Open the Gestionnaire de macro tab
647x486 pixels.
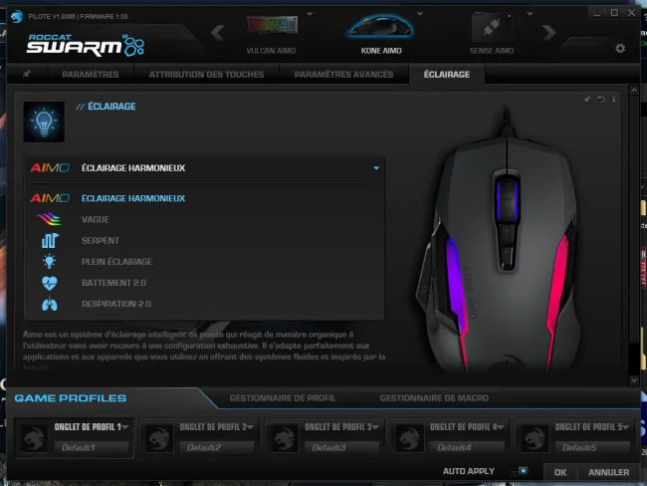tap(434, 398)
